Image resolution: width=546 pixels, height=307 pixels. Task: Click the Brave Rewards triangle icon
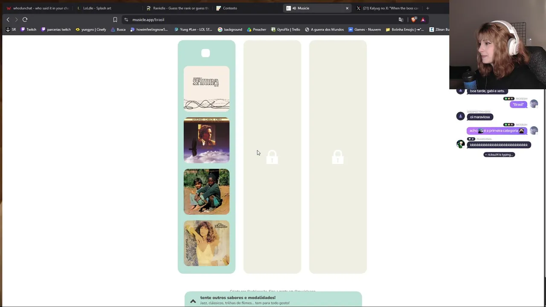tap(423, 20)
